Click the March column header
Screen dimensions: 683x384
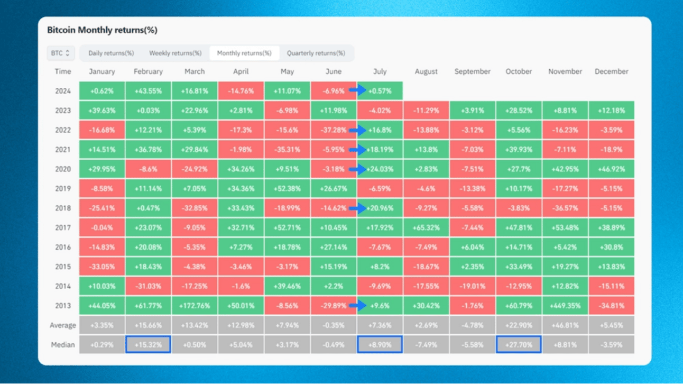(x=195, y=71)
